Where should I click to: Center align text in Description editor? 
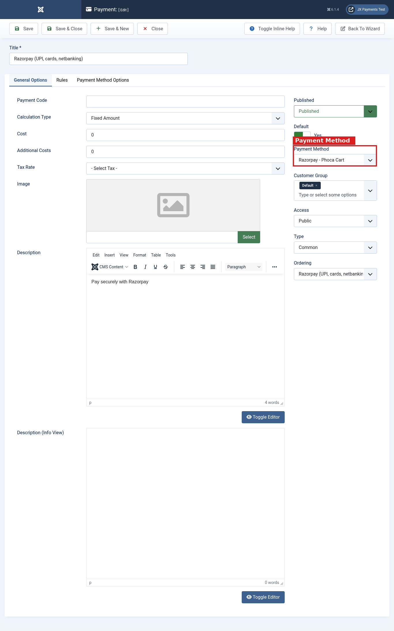(x=193, y=267)
